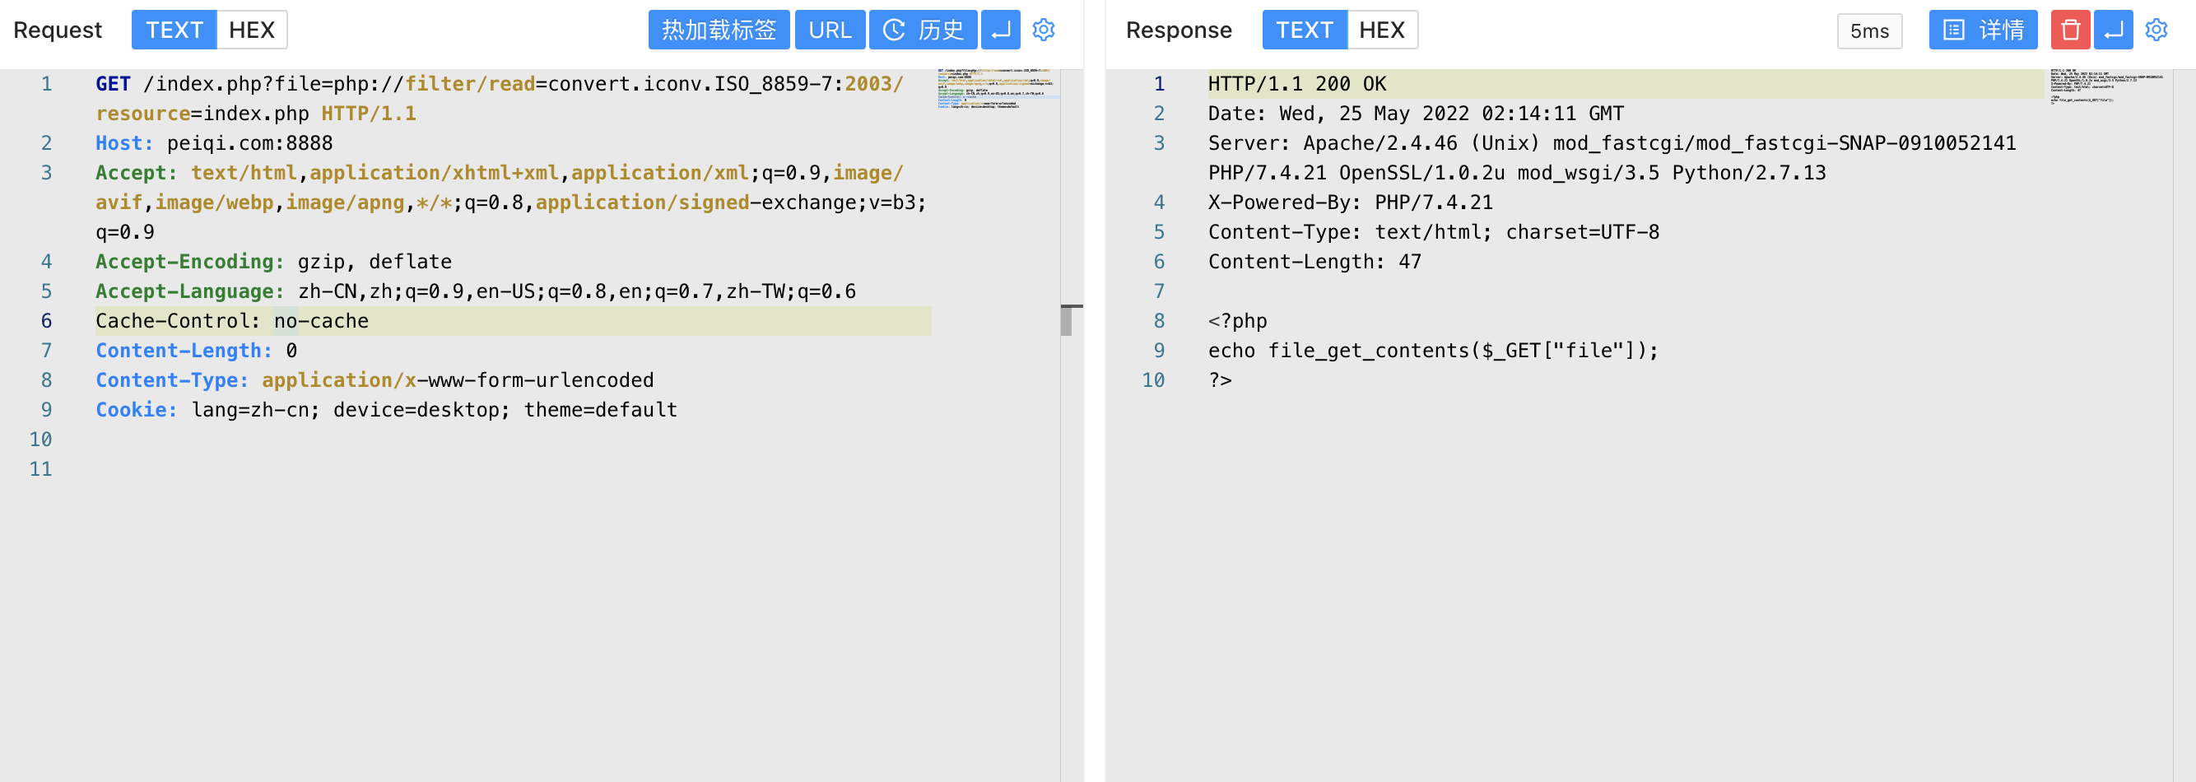Click the Request code minimap
The width and height of the screenshot is (2196, 782).
[x=998, y=89]
